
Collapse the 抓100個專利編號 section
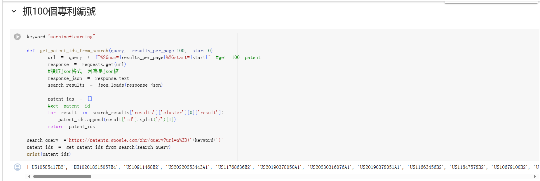point(14,11)
